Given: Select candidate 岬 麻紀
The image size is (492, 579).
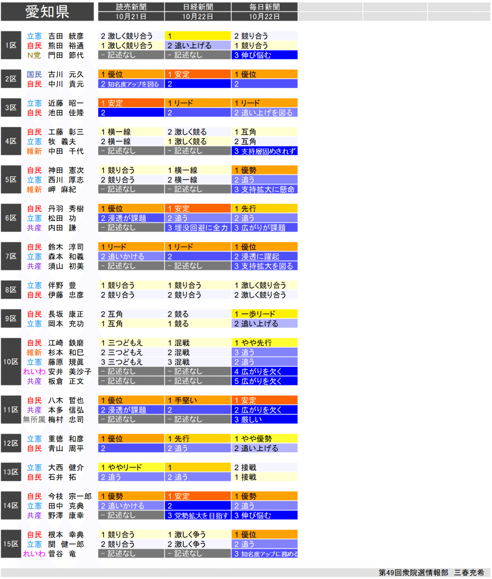Looking at the screenshot, I should tap(62, 190).
